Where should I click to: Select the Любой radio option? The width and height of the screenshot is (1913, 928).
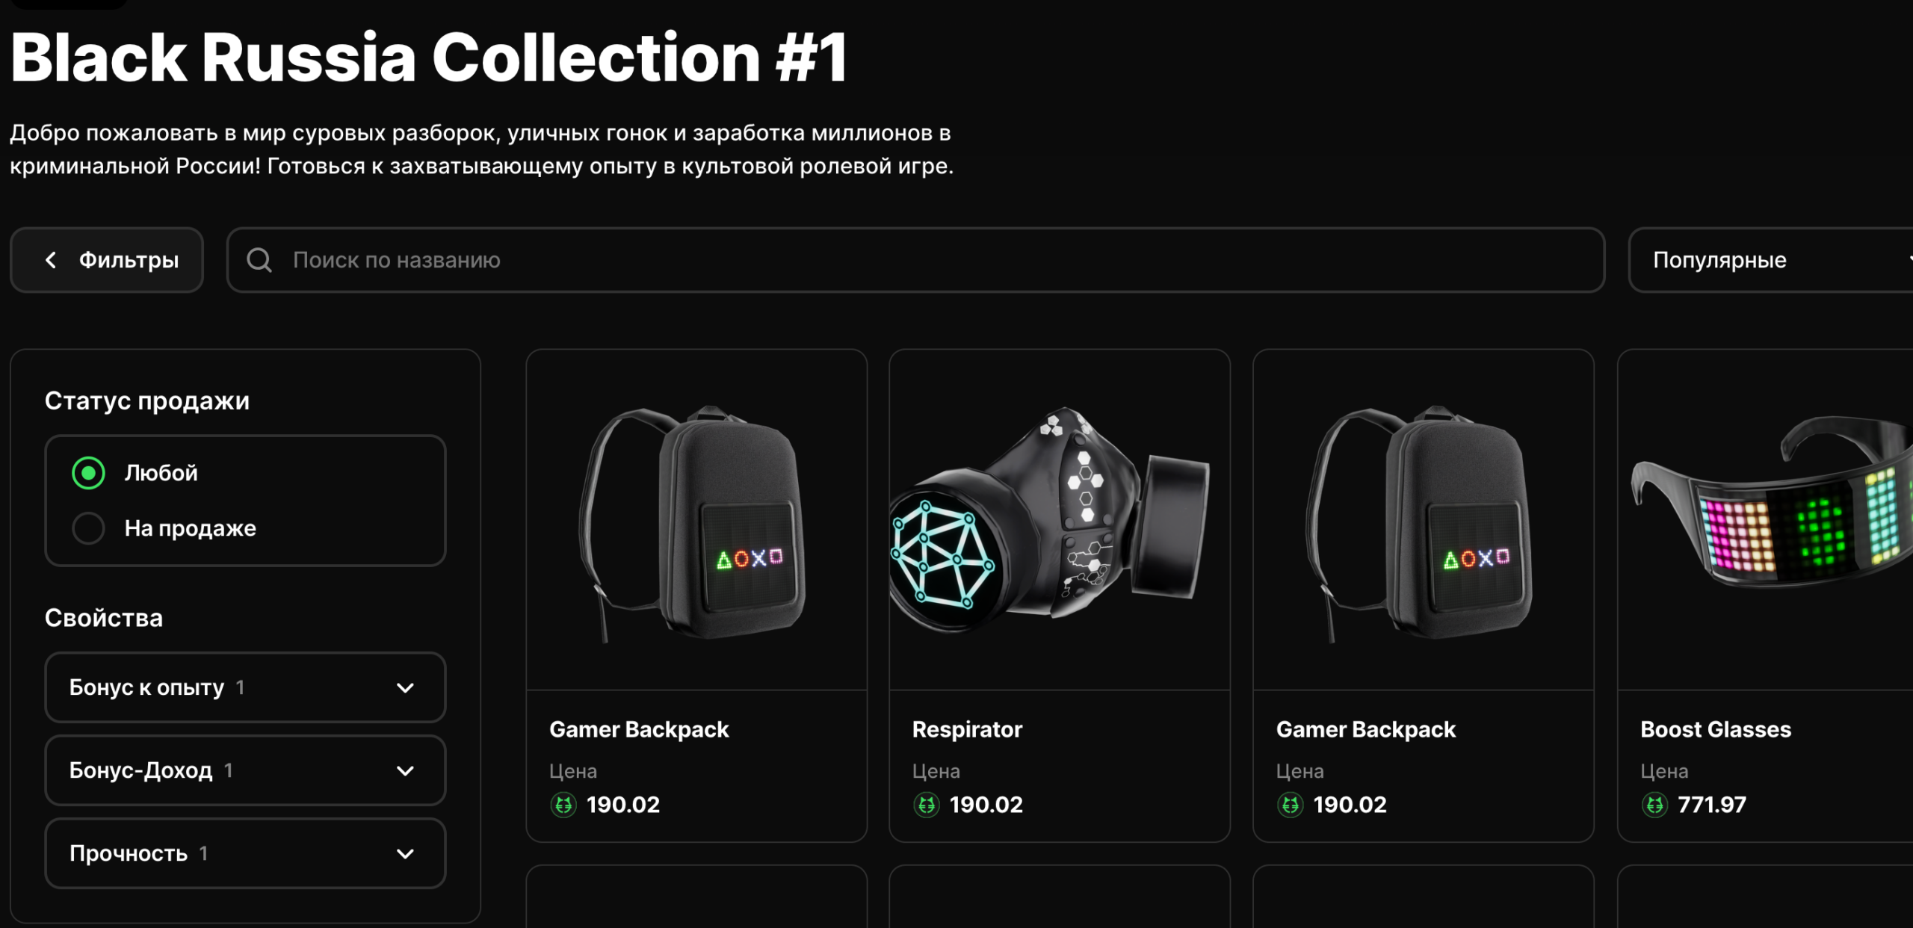pyautogui.click(x=88, y=473)
